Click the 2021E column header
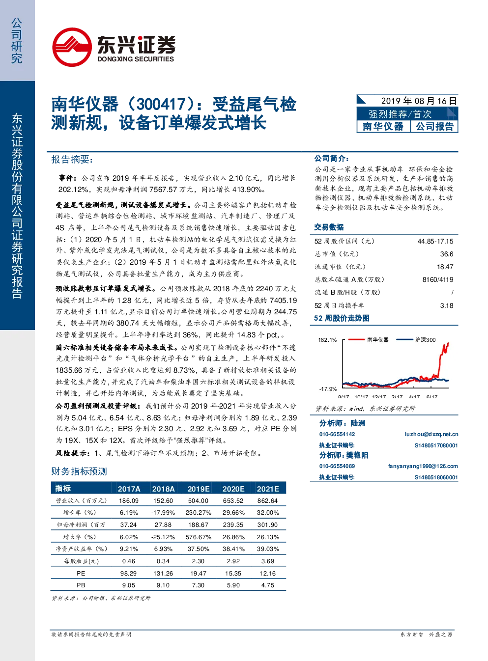 pos(268,489)
